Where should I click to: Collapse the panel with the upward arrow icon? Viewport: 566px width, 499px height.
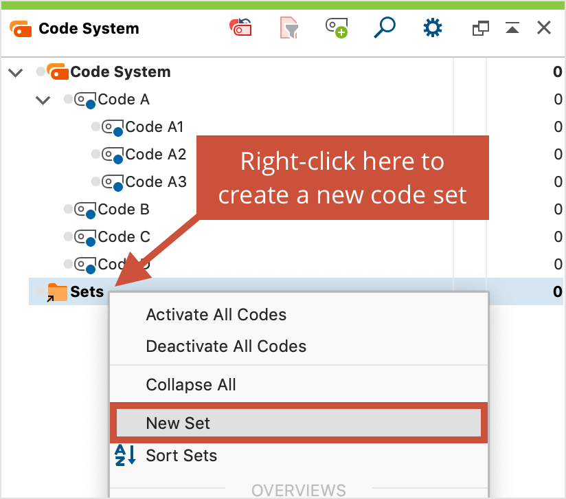[512, 27]
